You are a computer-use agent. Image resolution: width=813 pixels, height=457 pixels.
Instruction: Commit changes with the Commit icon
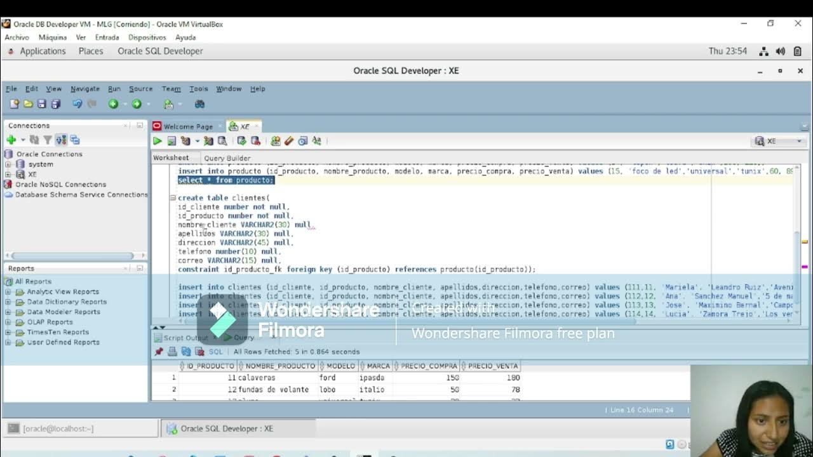(x=241, y=141)
